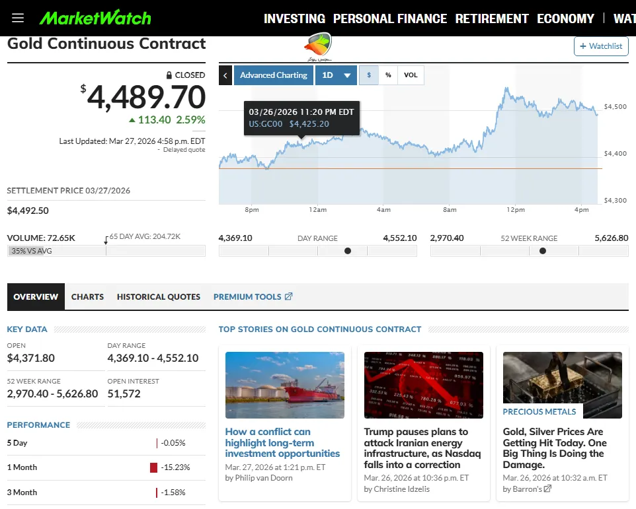Click the red oil tanker story thumbnail
636x509 pixels.
click(x=285, y=385)
